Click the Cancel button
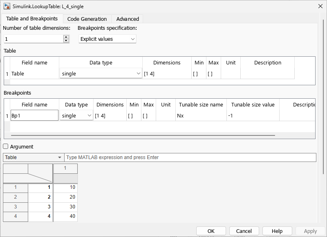 click(x=244, y=231)
